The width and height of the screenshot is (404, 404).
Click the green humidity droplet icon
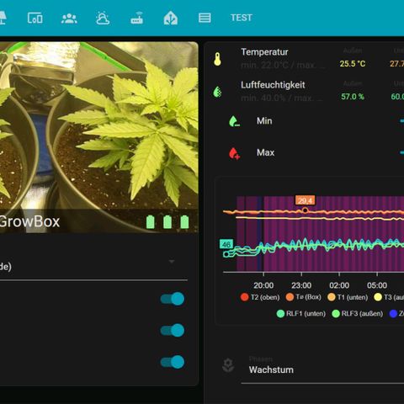(x=217, y=92)
